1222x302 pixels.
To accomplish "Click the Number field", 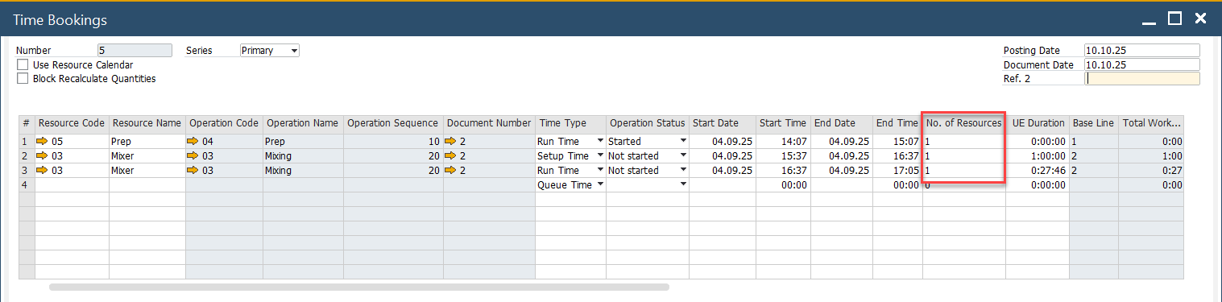I will click(135, 50).
